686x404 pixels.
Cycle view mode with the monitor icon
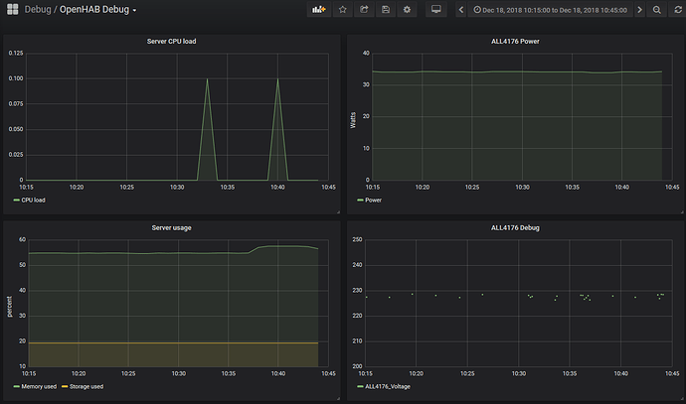pos(436,9)
